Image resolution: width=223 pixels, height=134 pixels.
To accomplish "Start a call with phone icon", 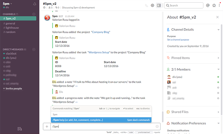I will coord(146,6).
